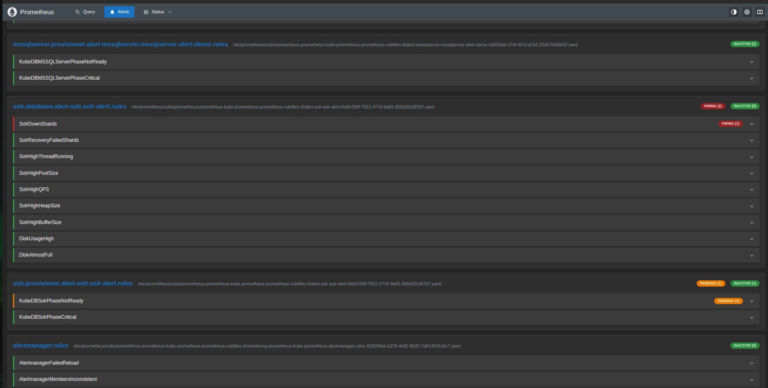Expand KubeDBSolrPhaseCritical chevron
Screen dimensions: 768x388
click(x=752, y=317)
